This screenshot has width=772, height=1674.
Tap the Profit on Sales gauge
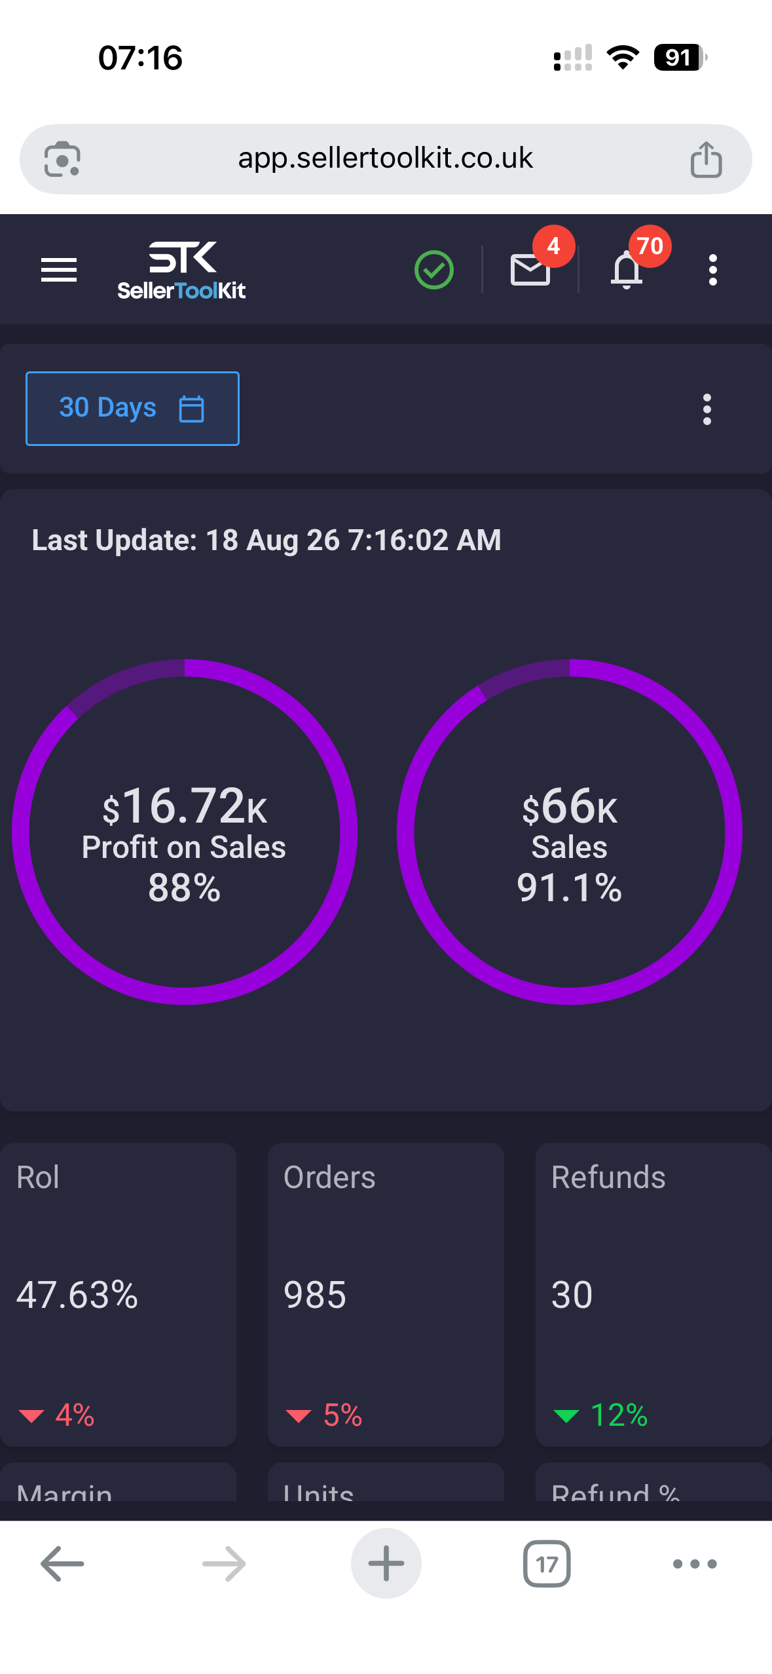[185, 832]
